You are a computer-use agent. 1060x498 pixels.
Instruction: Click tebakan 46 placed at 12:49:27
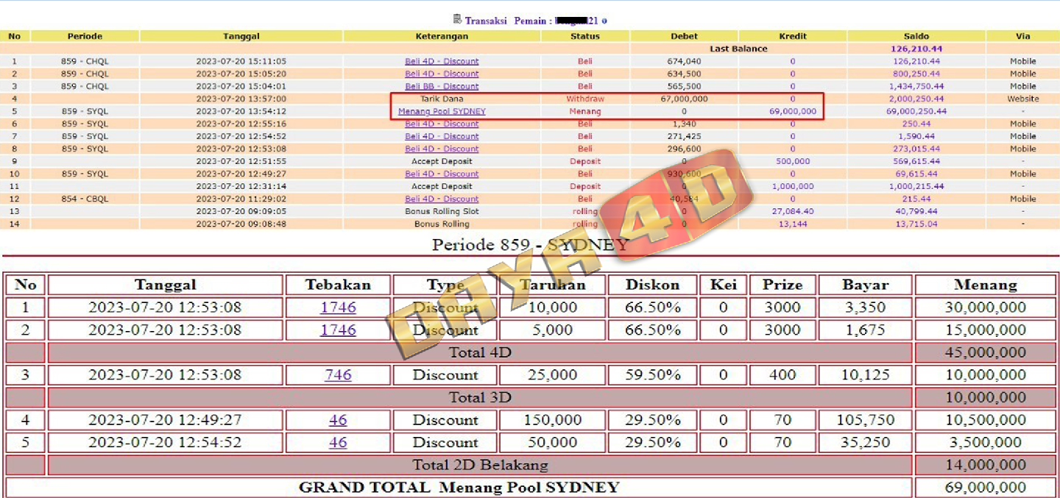click(x=338, y=420)
